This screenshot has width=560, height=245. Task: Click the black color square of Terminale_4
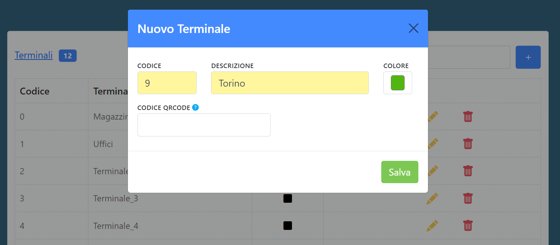(287, 225)
